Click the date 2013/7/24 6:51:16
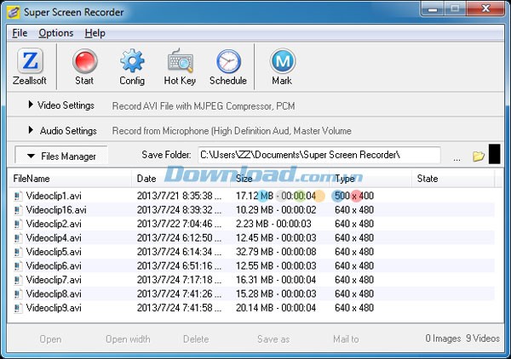Viewport: 511px width, 359px height. click(179, 266)
